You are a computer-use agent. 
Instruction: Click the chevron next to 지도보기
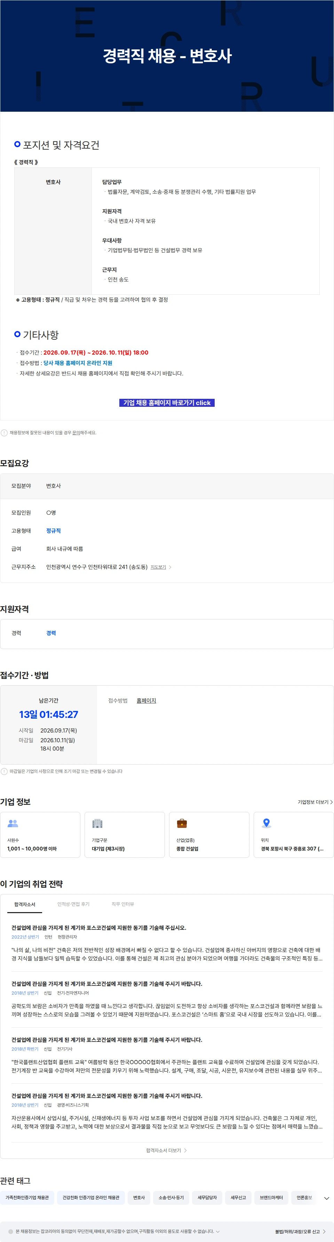(170, 567)
